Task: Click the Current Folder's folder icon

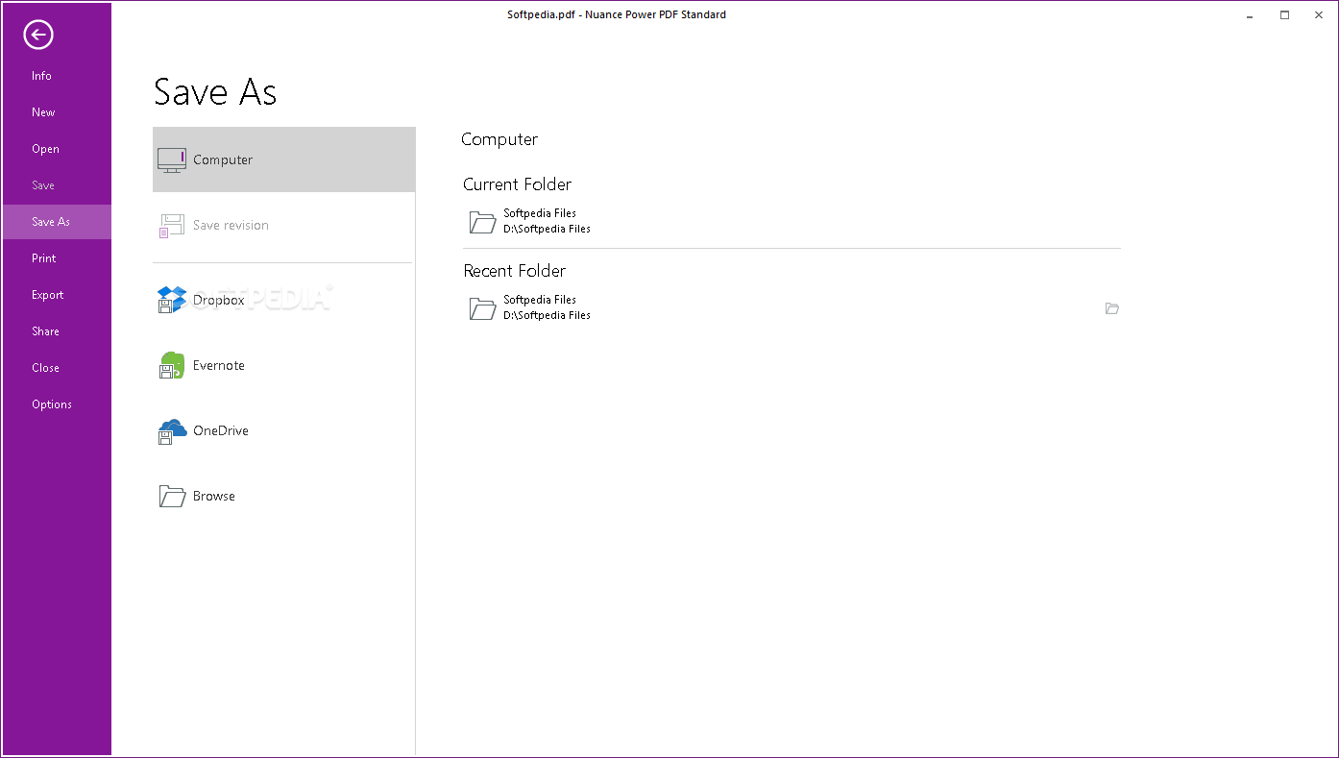Action: coord(482,222)
